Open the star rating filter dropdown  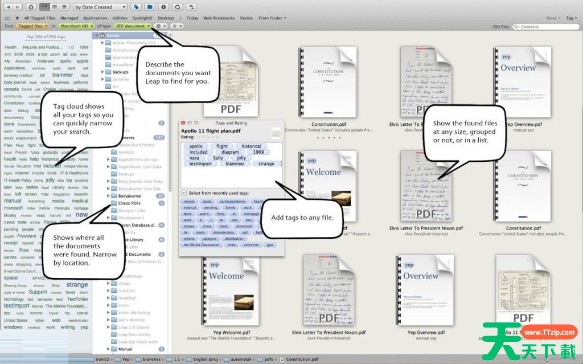(x=176, y=26)
